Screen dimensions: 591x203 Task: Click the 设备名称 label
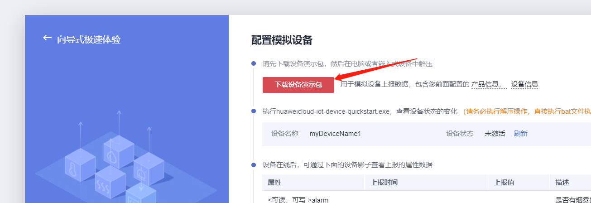pos(285,133)
